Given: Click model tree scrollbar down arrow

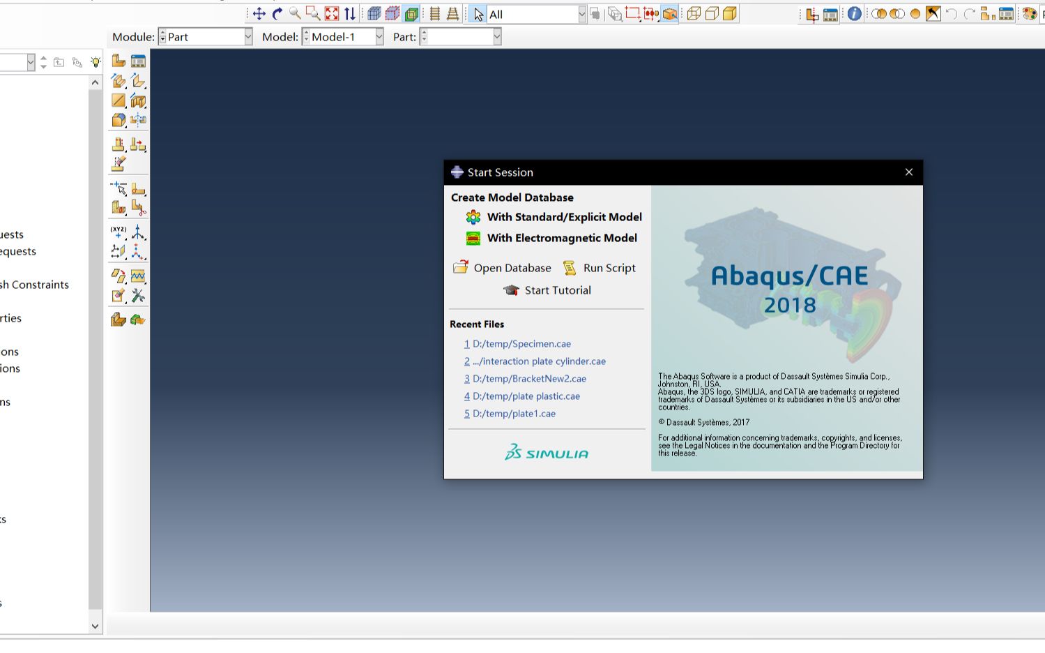Looking at the screenshot, I should [96, 626].
